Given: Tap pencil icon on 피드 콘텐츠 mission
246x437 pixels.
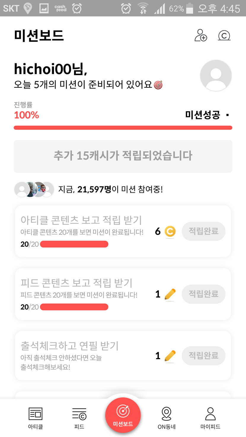Looking at the screenshot, I should (x=170, y=294).
